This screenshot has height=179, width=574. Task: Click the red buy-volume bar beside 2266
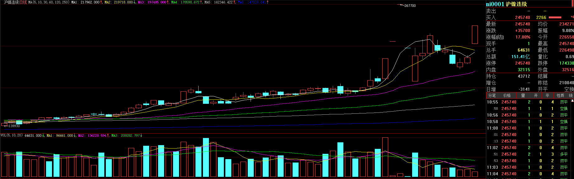click(555, 17)
